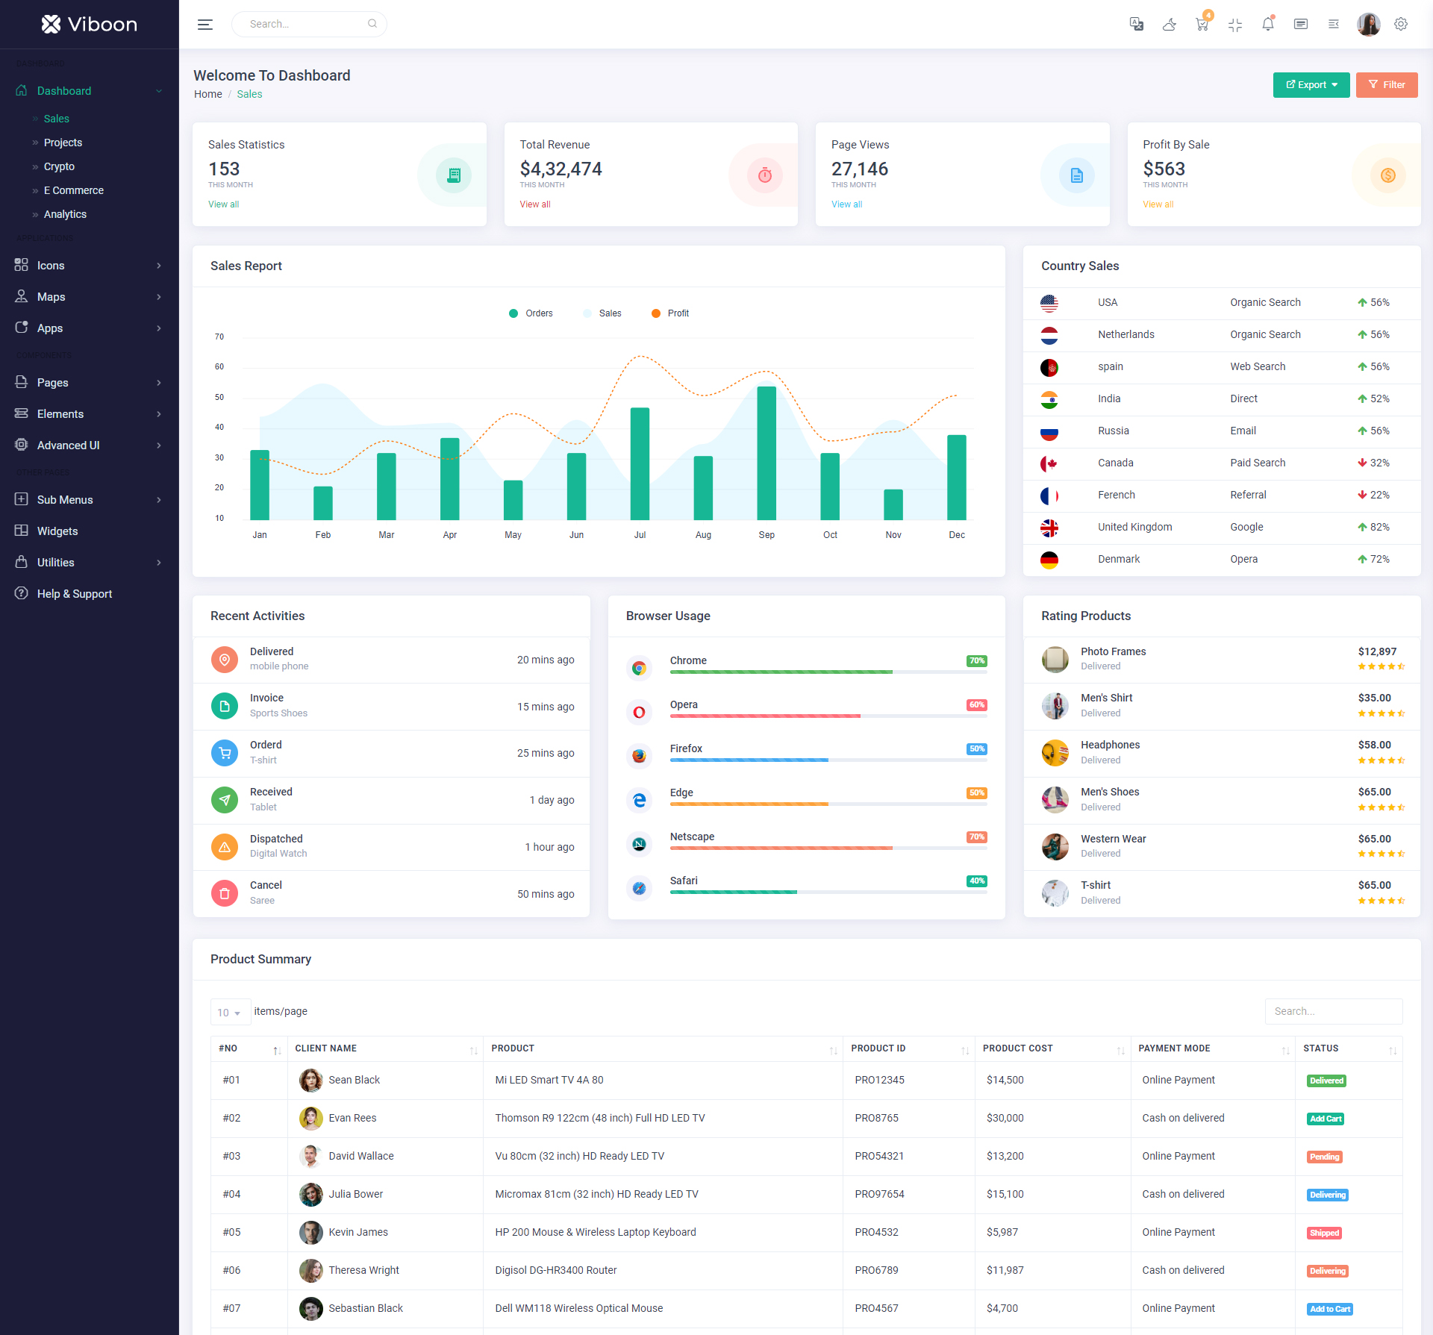Viewport: 1433px width, 1335px height.
Task: Click the Chrome usage progress bar
Action: click(828, 672)
